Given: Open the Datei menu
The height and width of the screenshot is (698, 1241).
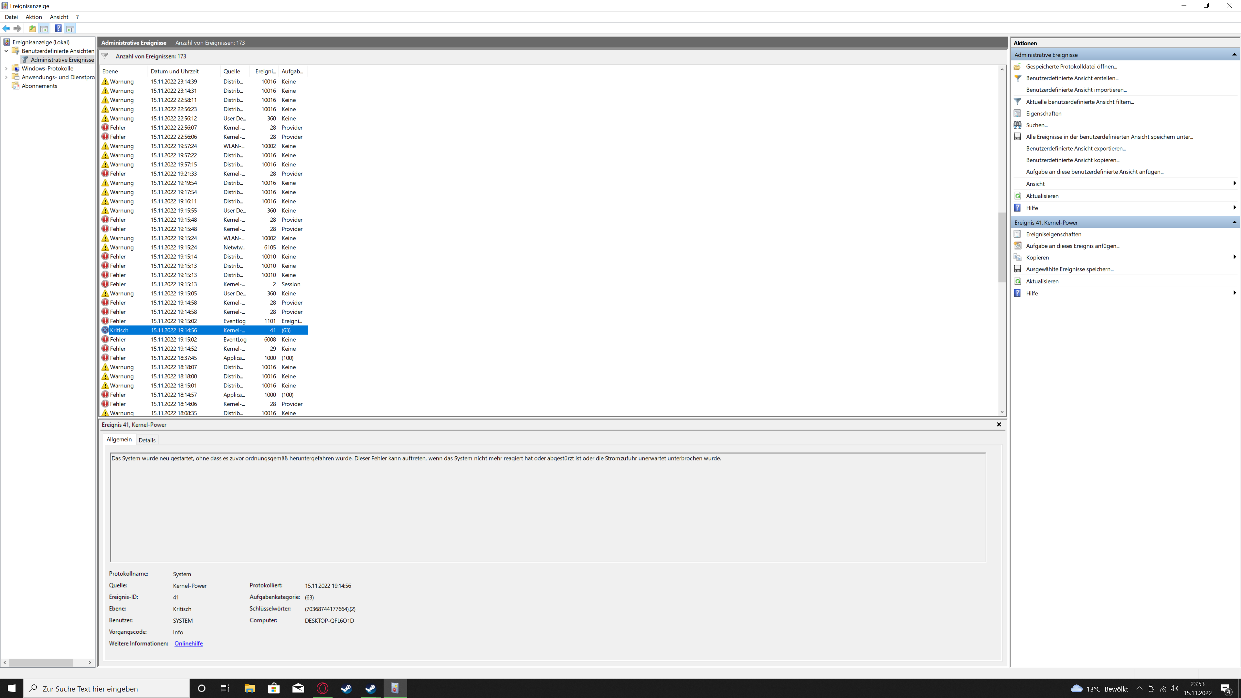Looking at the screenshot, I should pyautogui.click(x=11, y=17).
